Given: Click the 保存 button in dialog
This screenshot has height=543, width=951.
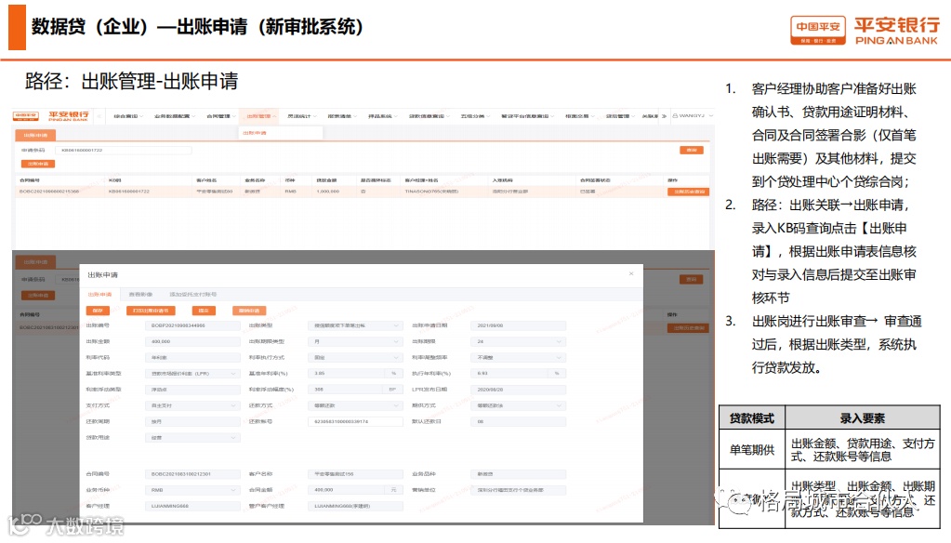Looking at the screenshot, I should 98,311.
